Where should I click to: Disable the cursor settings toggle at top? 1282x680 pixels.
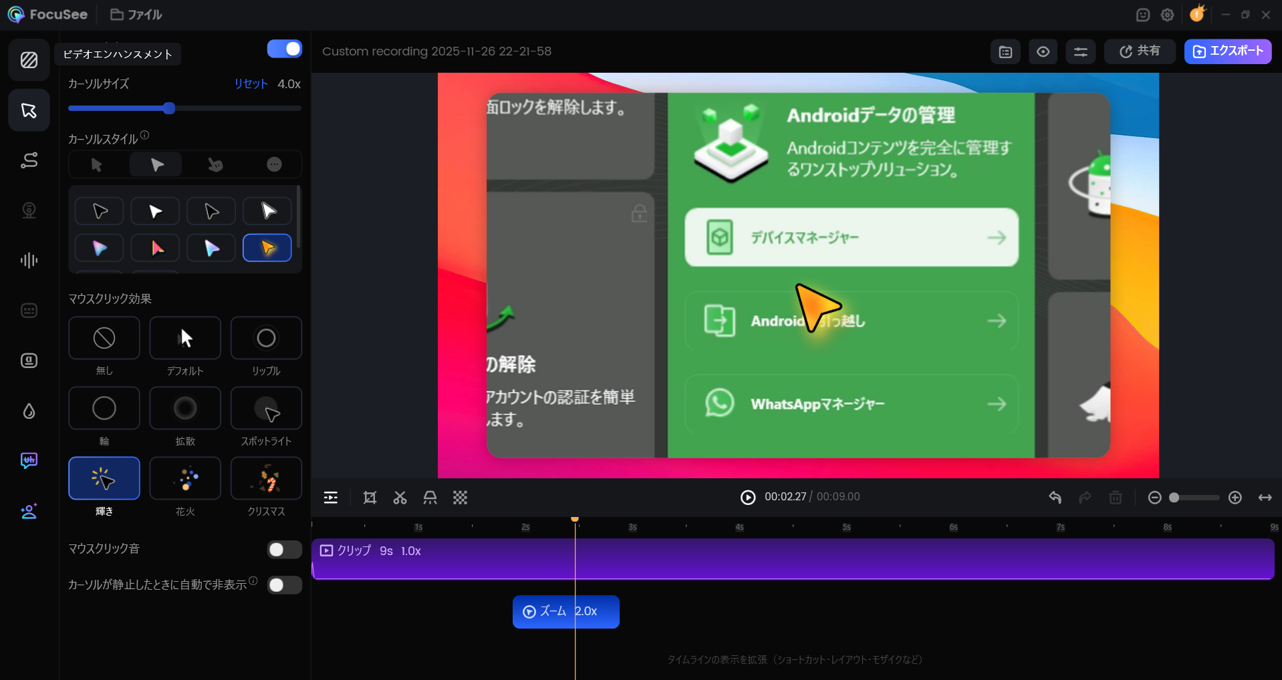click(285, 49)
